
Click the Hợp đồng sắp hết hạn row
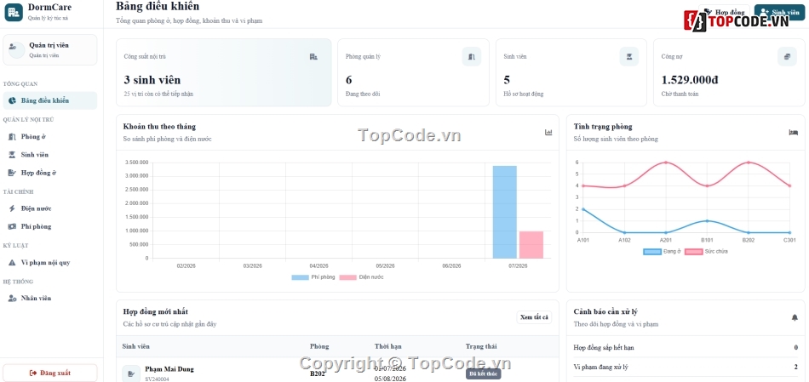tap(686, 347)
